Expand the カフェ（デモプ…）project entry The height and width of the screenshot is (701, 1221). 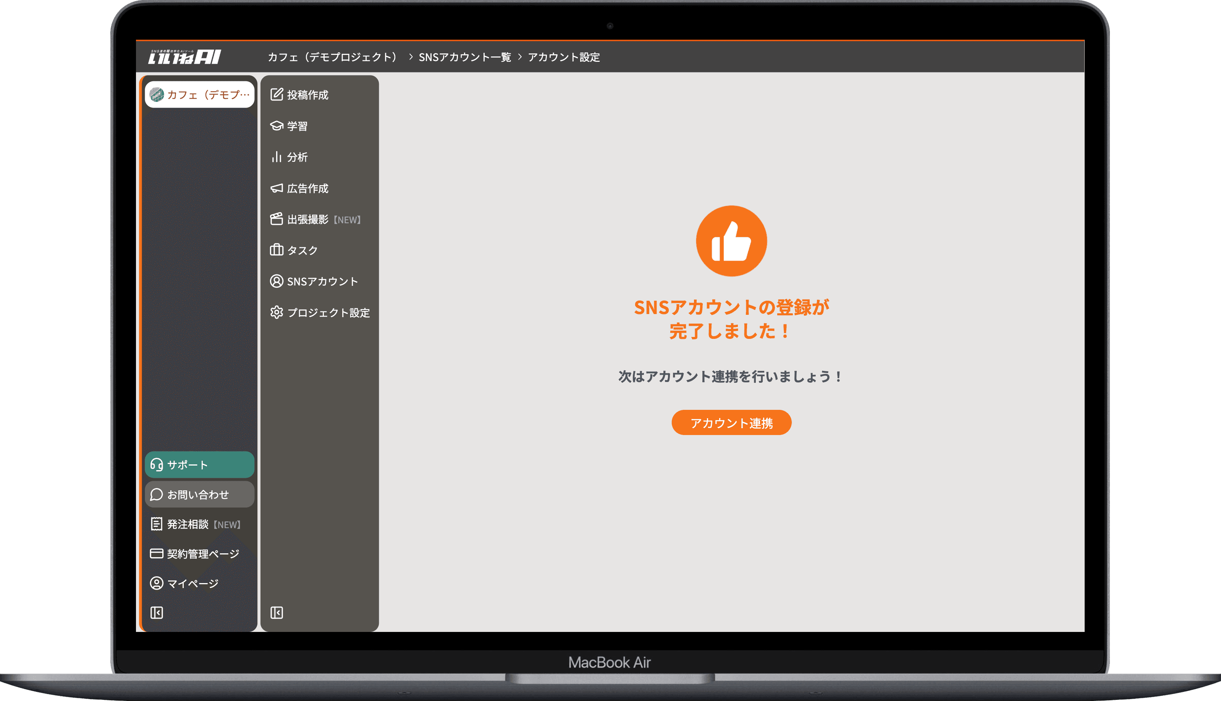click(x=199, y=94)
